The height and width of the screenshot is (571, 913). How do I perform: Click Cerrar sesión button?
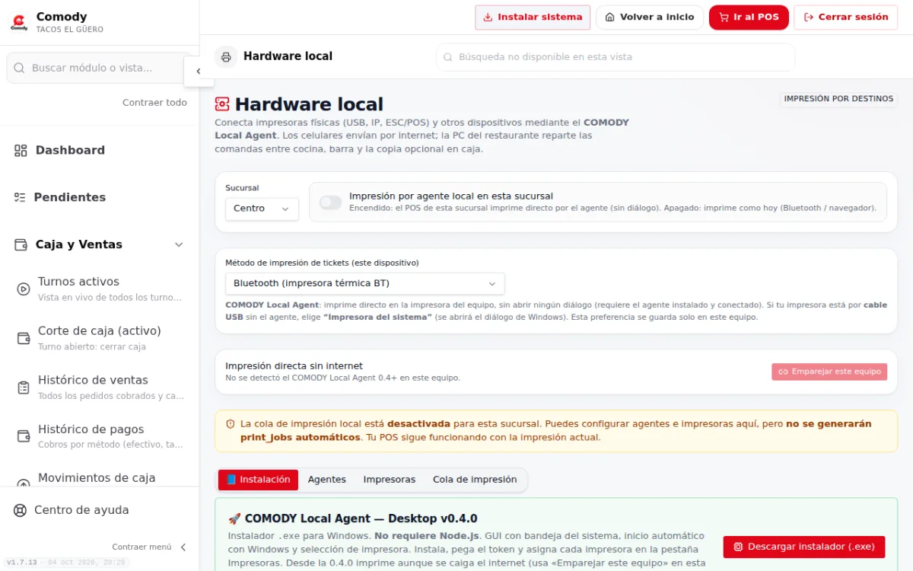click(846, 17)
